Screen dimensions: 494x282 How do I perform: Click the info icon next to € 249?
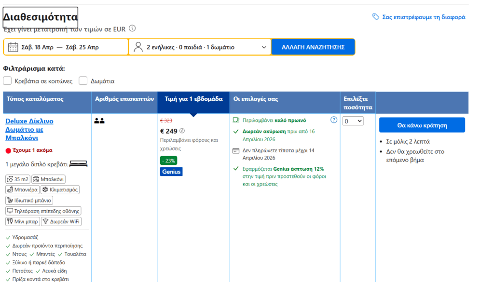pos(182,131)
